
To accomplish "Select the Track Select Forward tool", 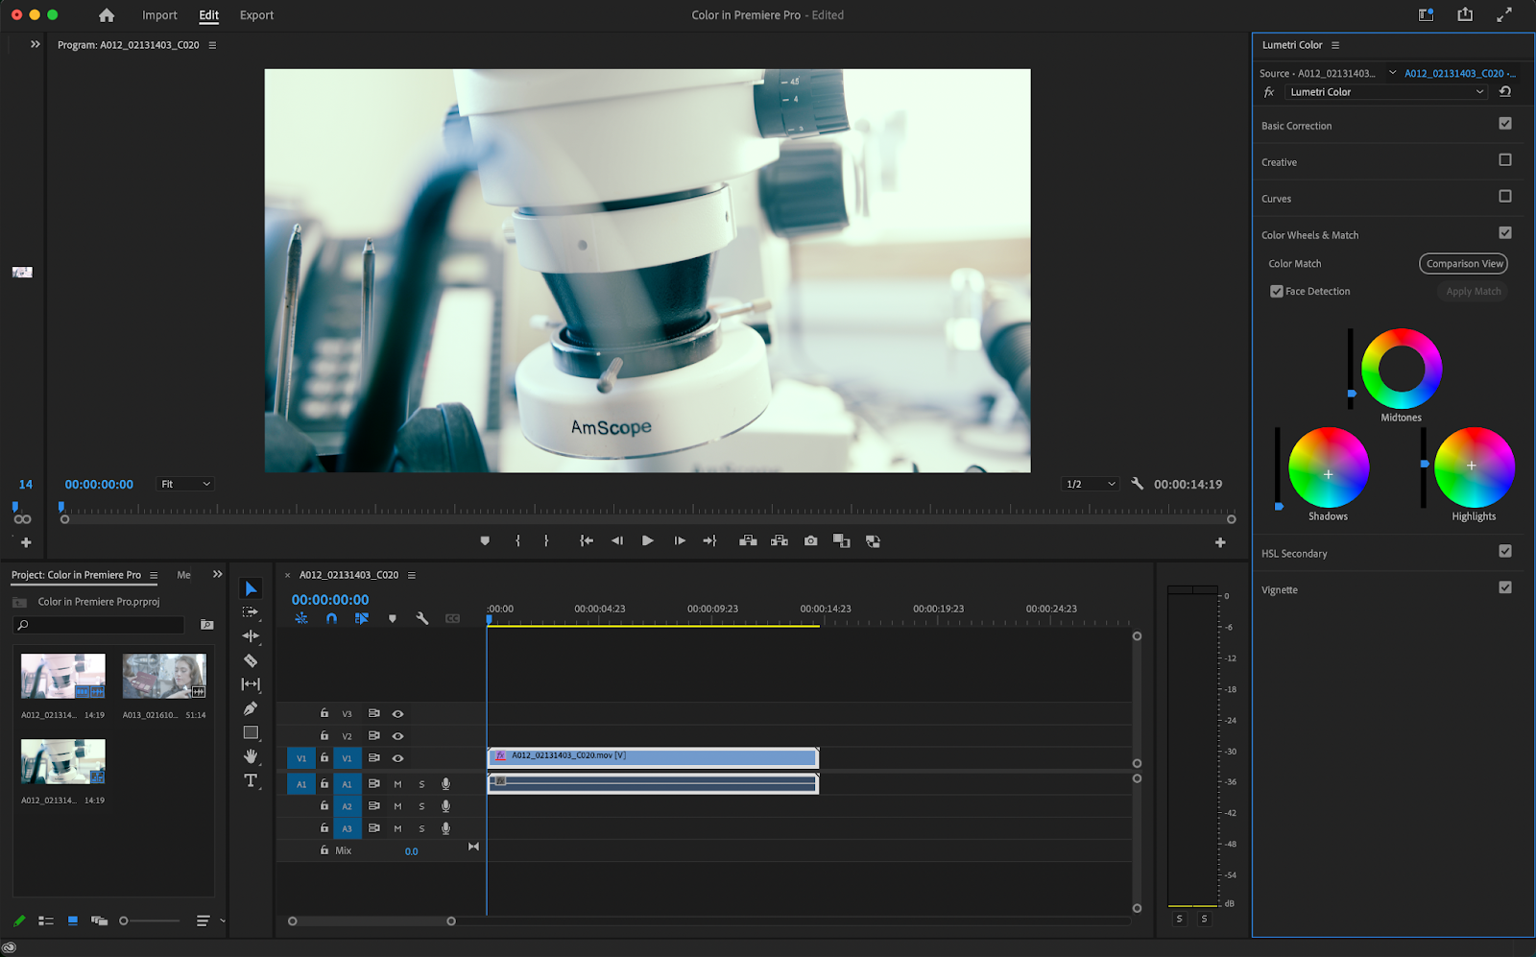I will point(251,611).
